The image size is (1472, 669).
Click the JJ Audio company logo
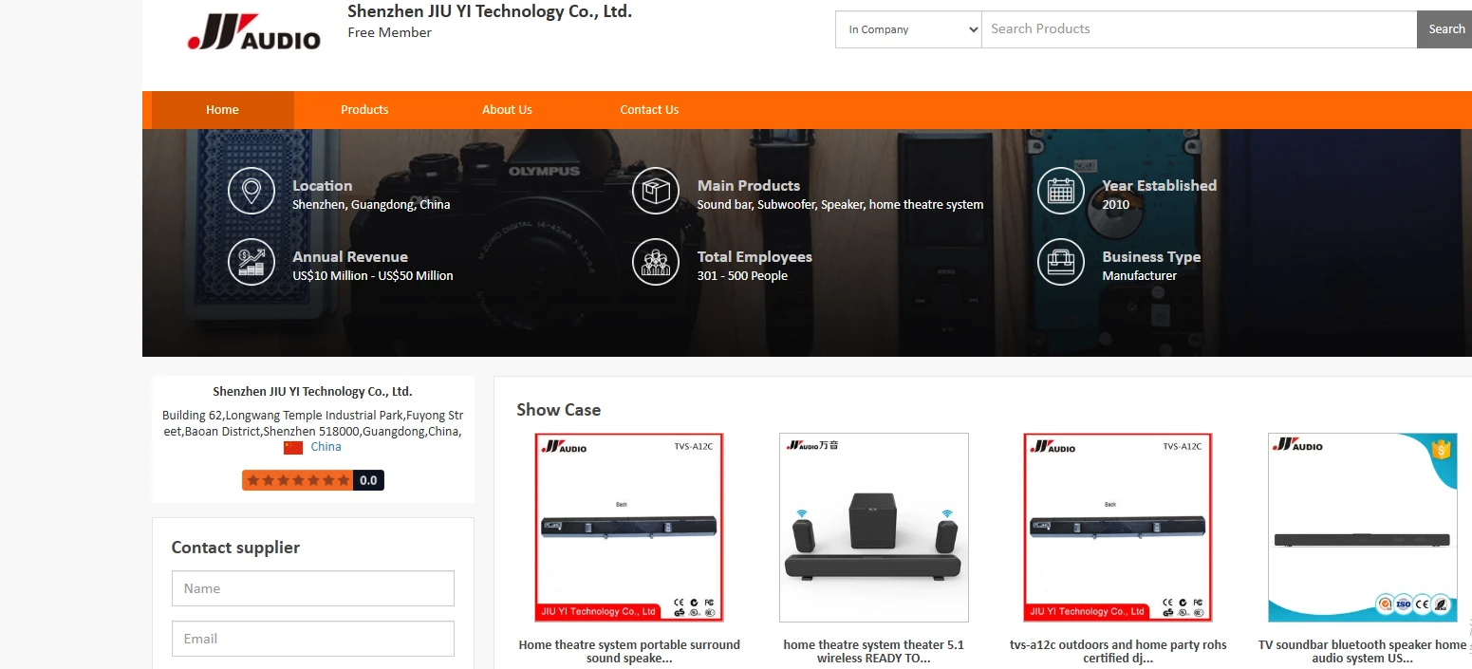coord(254,31)
